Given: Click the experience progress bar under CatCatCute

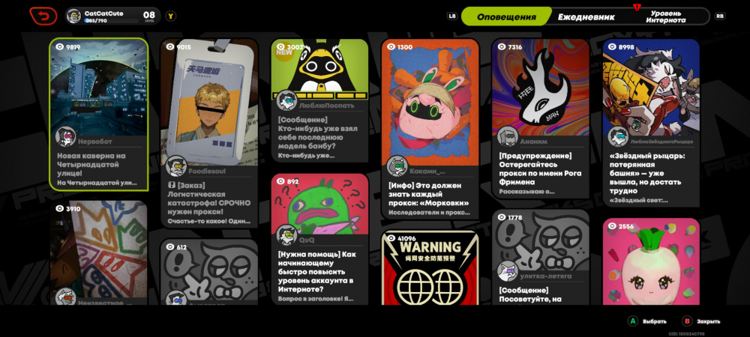Looking at the screenshot, I should [x=111, y=21].
